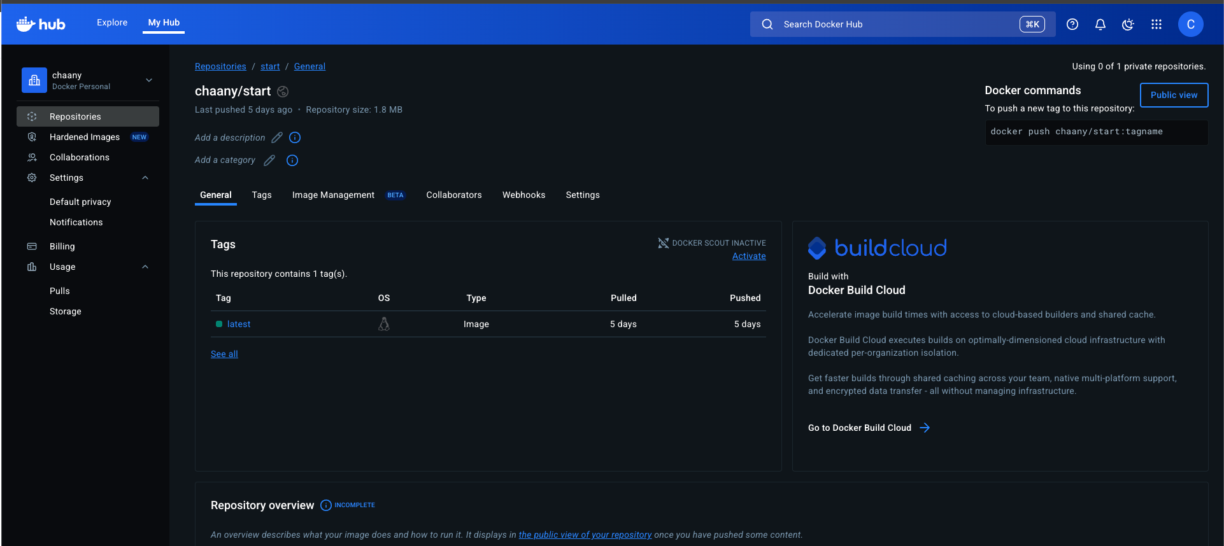Click the Activate Docker Scout link
This screenshot has height=546, width=1224.
tap(749, 256)
